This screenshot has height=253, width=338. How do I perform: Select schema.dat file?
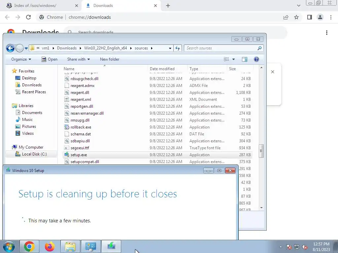(x=81, y=134)
